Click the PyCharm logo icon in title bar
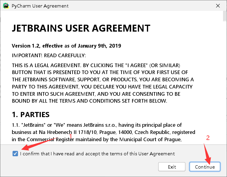This screenshot has width=227, height=177. coord(6,6)
